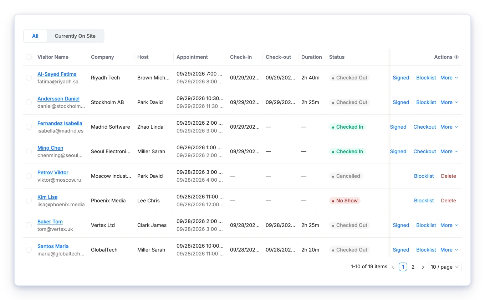The width and height of the screenshot is (485, 300).
Task: Click the No Show status badge
Action: click(x=345, y=201)
